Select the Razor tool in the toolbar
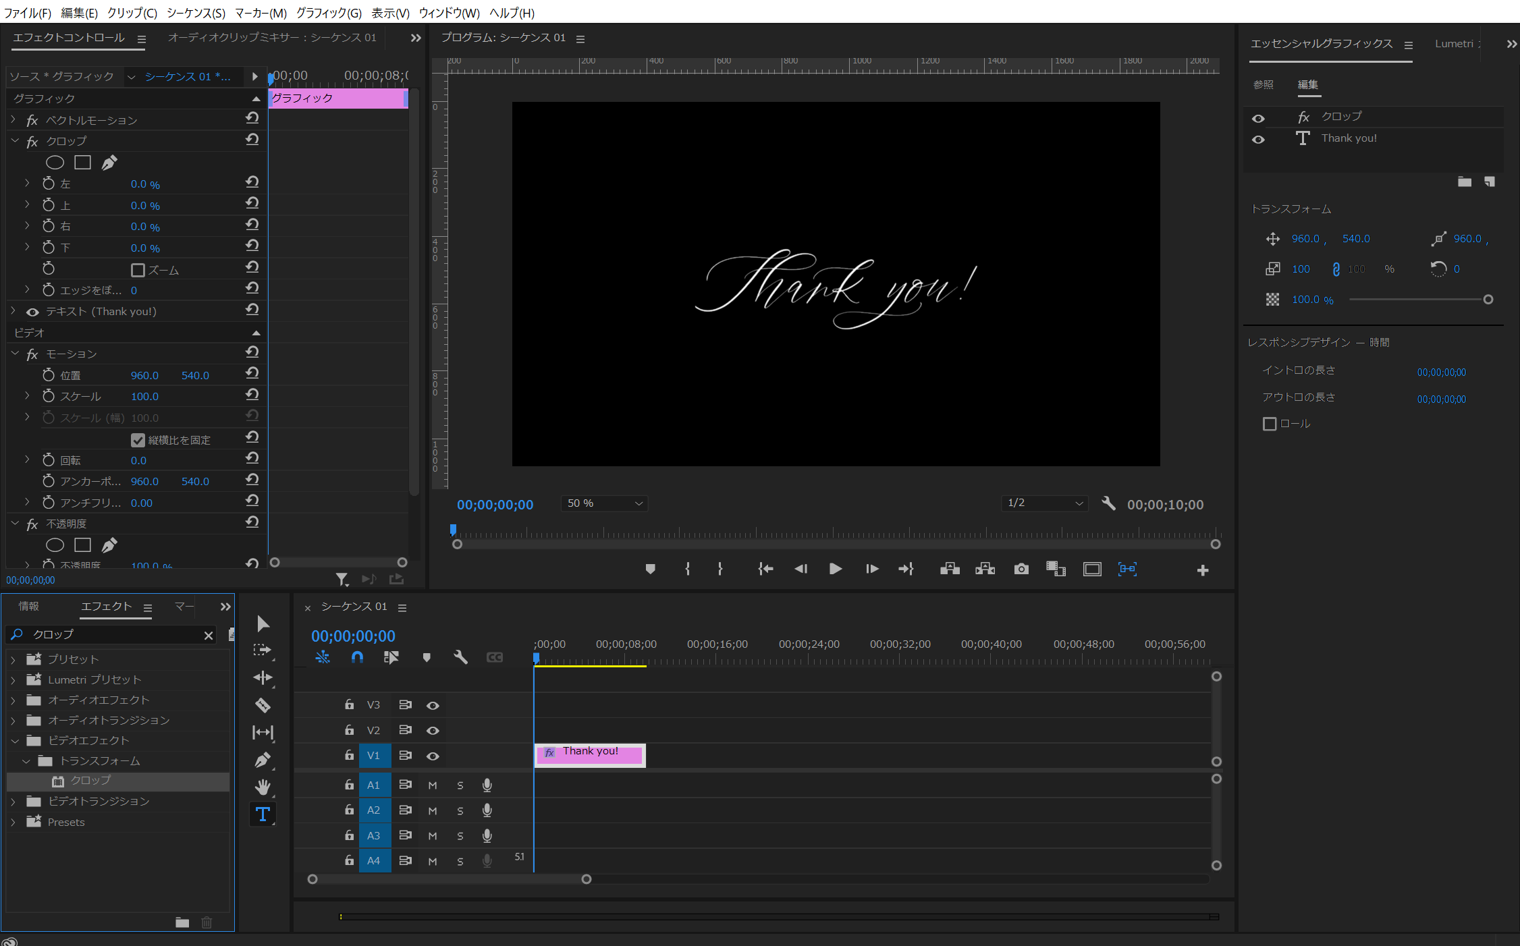 pos(263,705)
